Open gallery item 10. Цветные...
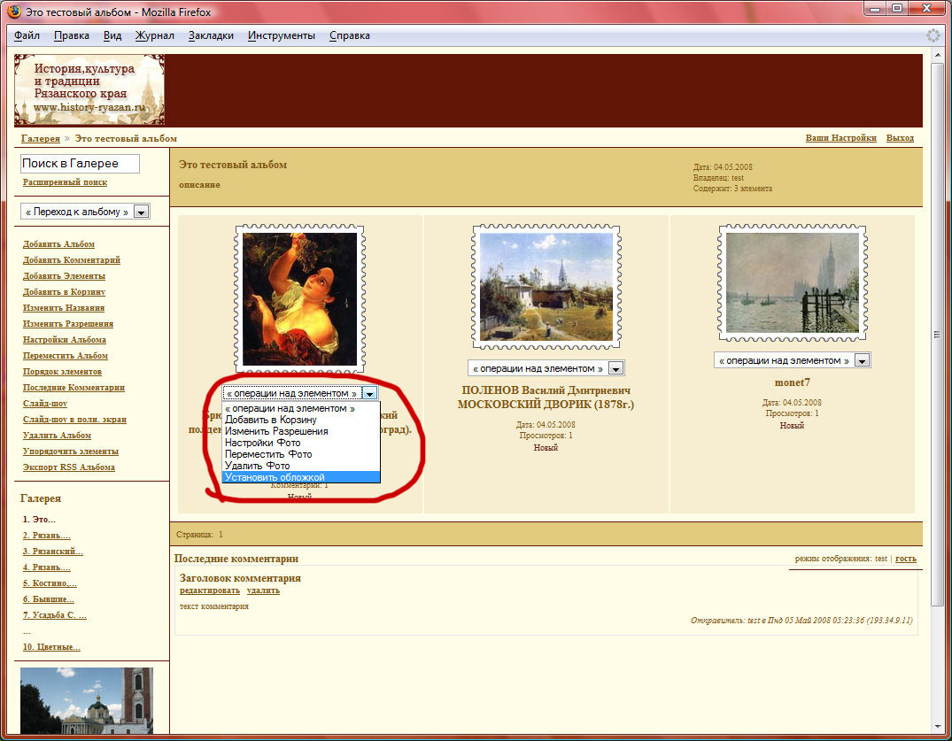The image size is (952, 741). pyautogui.click(x=51, y=647)
